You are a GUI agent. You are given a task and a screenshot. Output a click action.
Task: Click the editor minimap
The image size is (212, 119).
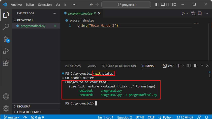tap(196, 23)
